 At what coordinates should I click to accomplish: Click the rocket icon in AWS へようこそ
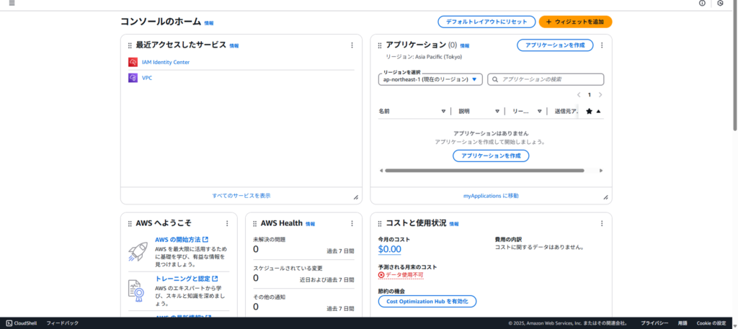pyautogui.click(x=138, y=251)
